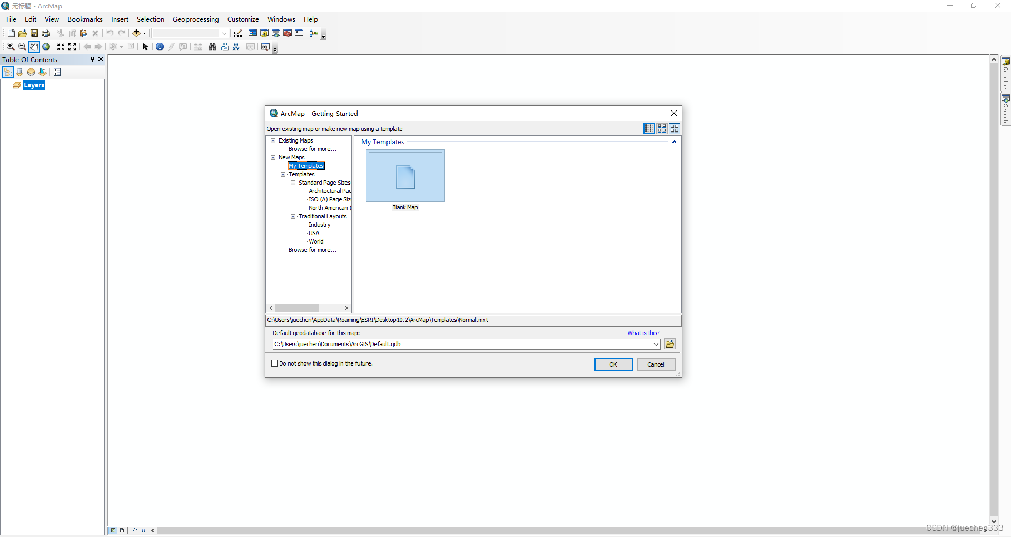Open the Customize menu
1011x537 pixels.
coord(243,19)
